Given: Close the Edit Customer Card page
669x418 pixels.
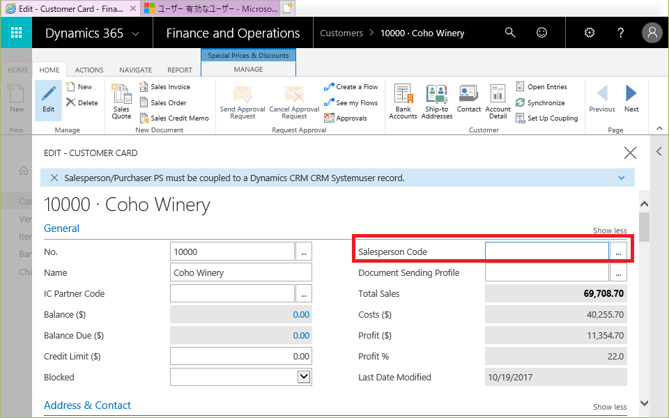Looking at the screenshot, I should pos(630,153).
